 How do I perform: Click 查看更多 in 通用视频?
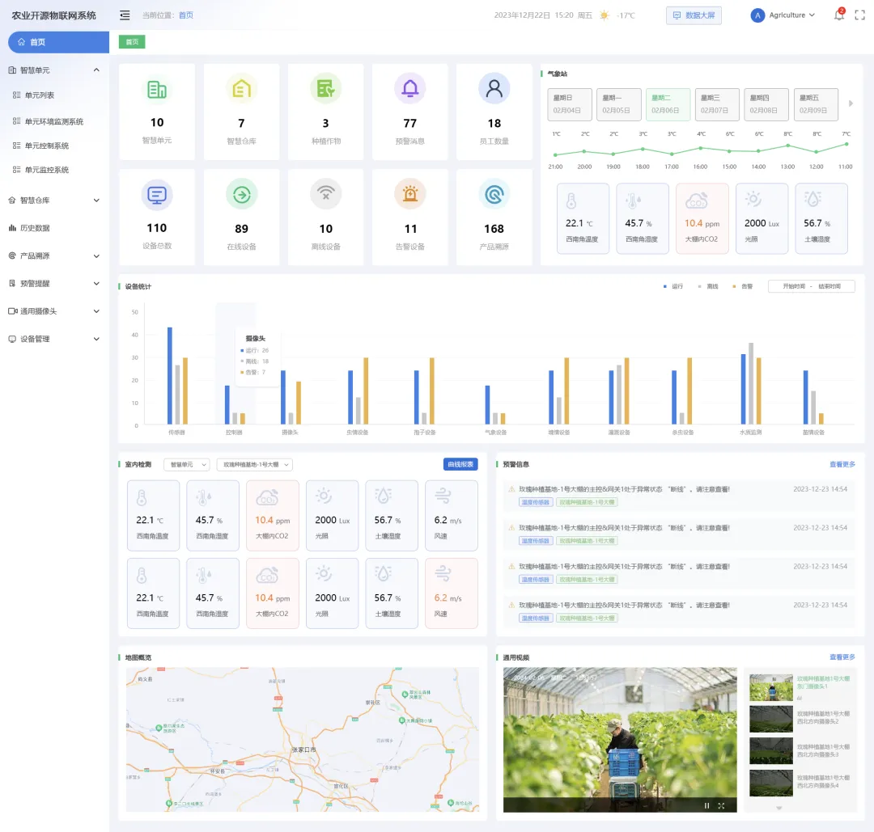(x=842, y=657)
